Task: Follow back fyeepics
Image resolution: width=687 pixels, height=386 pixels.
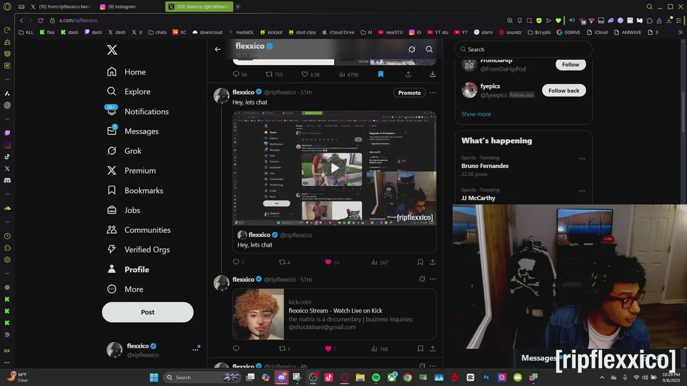Action: tap(564, 91)
